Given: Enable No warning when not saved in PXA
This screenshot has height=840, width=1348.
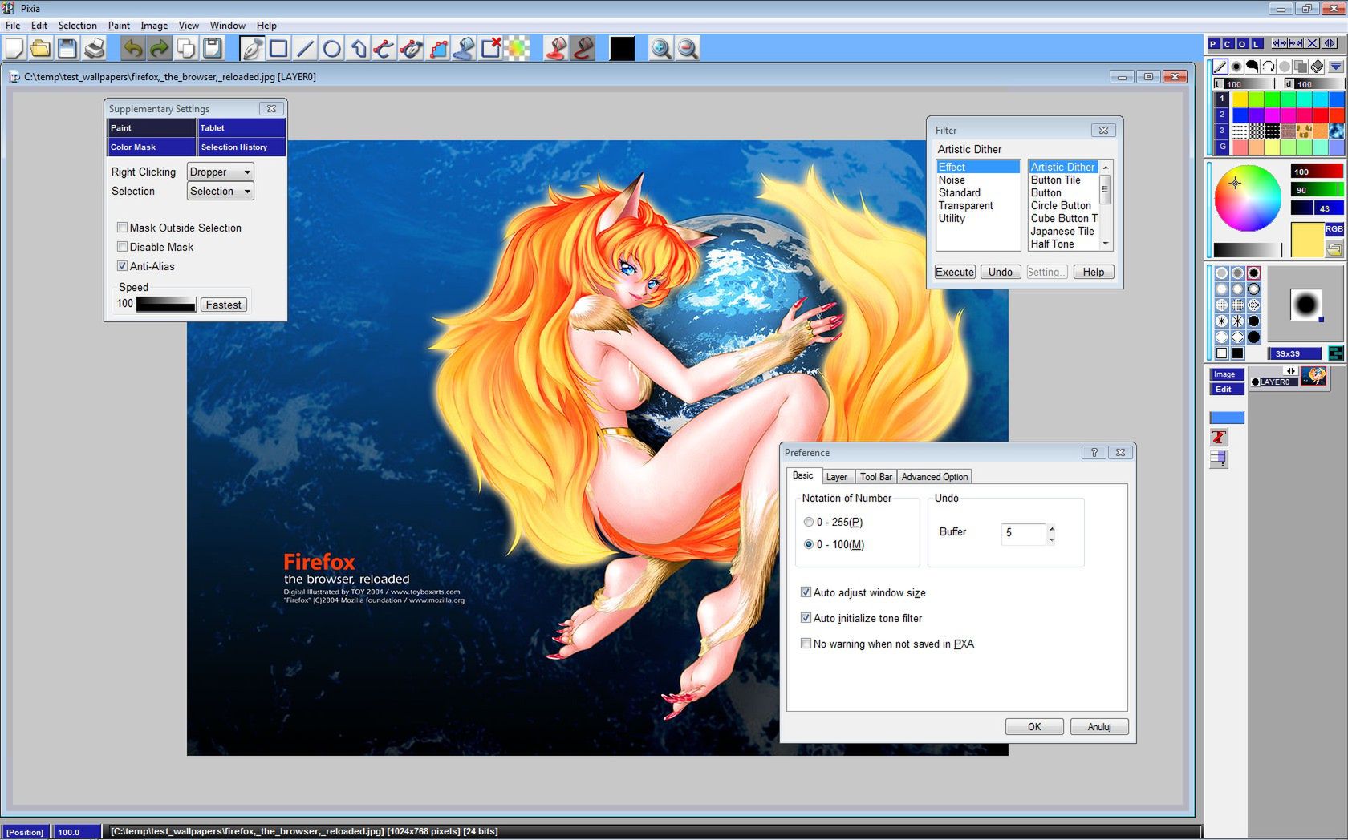Looking at the screenshot, I should 806,644.
